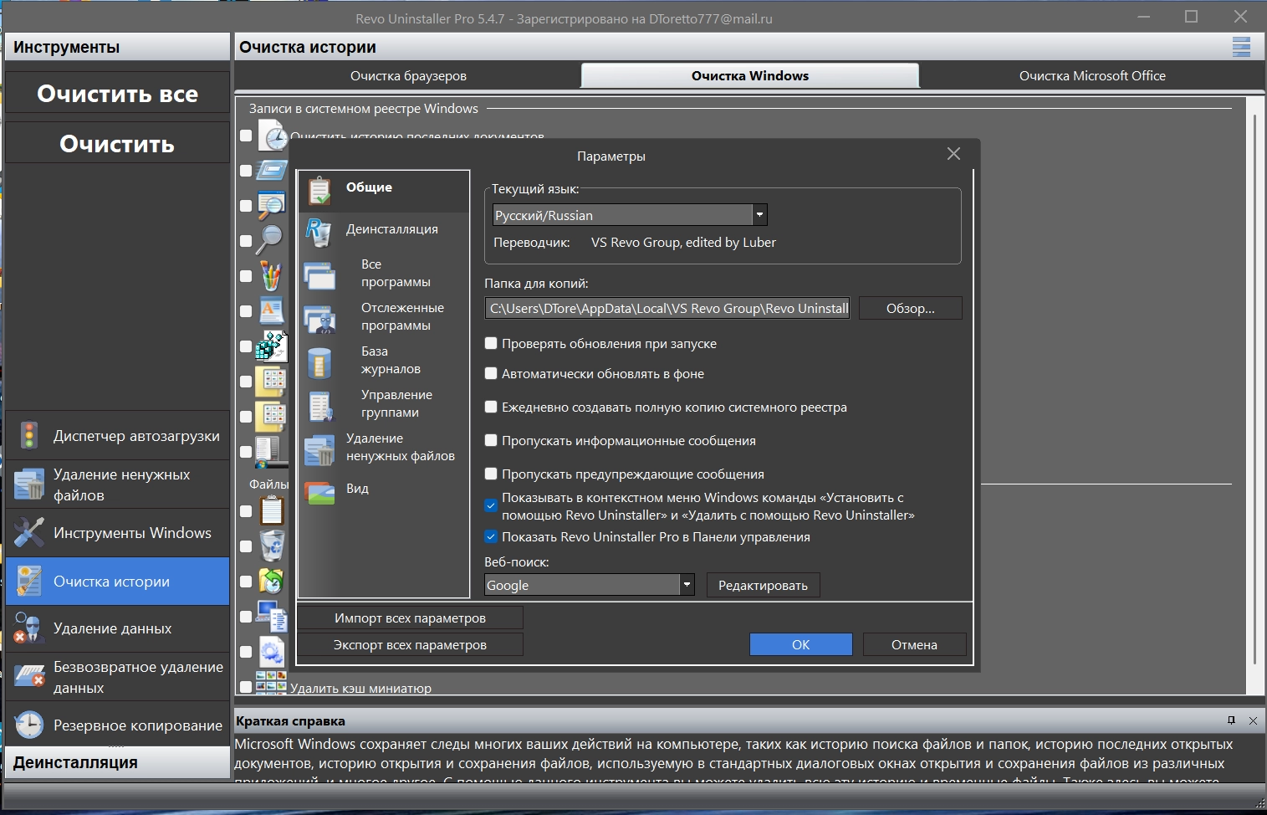Select the Общие clipboard icon in Параметры
The image size is (1267, 815).
[x=319, y=190]
